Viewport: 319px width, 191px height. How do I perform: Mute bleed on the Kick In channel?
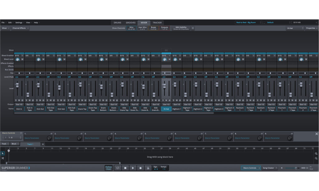22,59
